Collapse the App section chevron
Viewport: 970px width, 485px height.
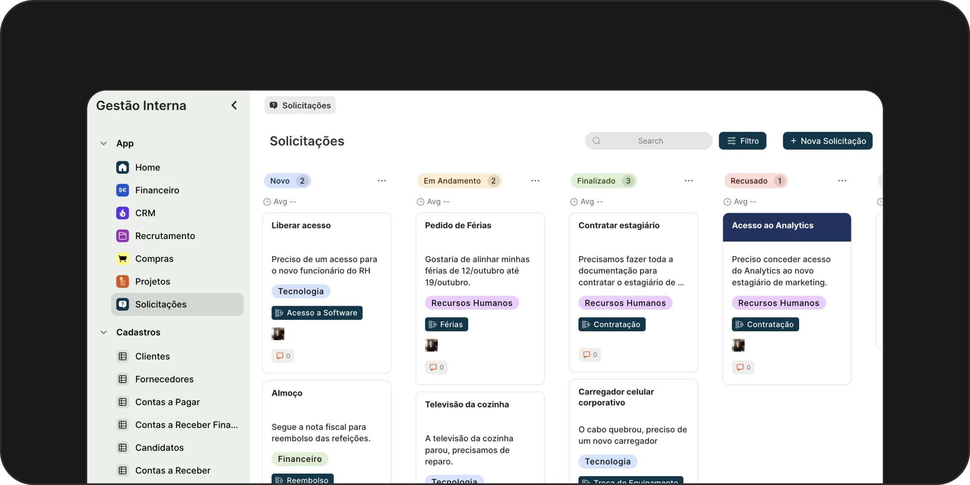(104, 143)
